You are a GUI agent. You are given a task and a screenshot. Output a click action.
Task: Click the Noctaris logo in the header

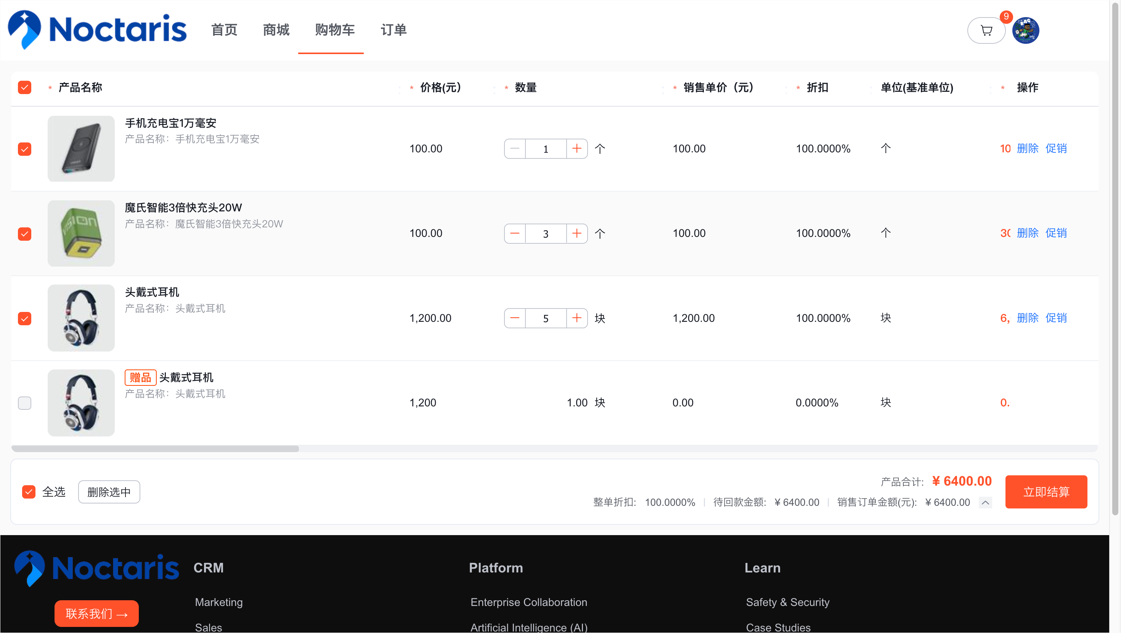(x=98, y=30)
